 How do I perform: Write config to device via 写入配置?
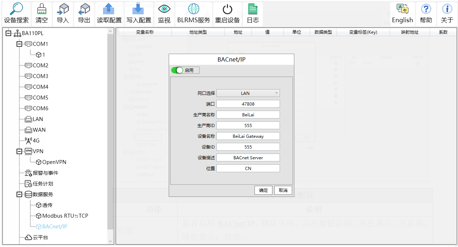click(139, 13)
